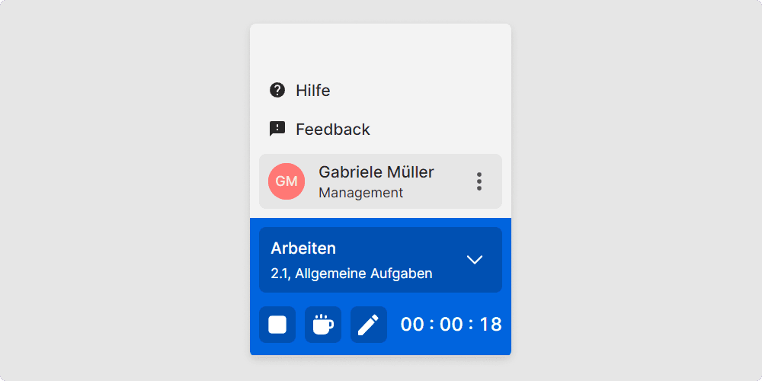Click the 00:00:18 timer display
762x381 pixels.
pos(451,324)
